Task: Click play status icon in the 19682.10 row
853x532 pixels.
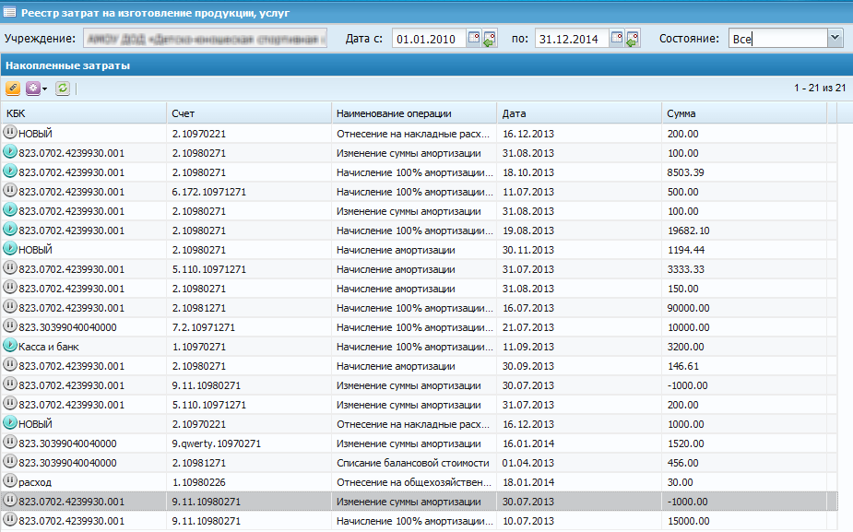Action: pyautogui.click(x=10, y=229)
